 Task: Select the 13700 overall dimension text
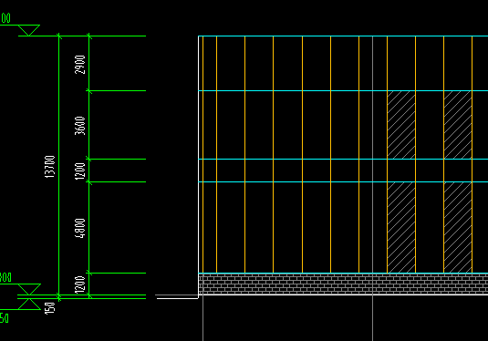[50, 167]
